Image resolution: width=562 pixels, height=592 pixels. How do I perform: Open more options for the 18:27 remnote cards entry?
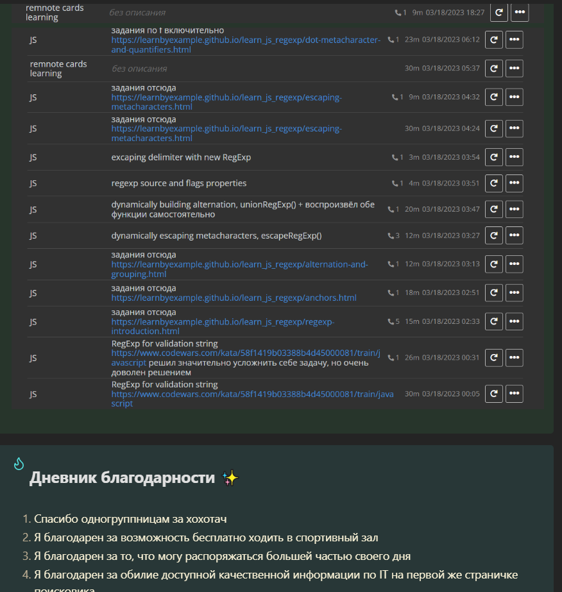coord(519,12)
